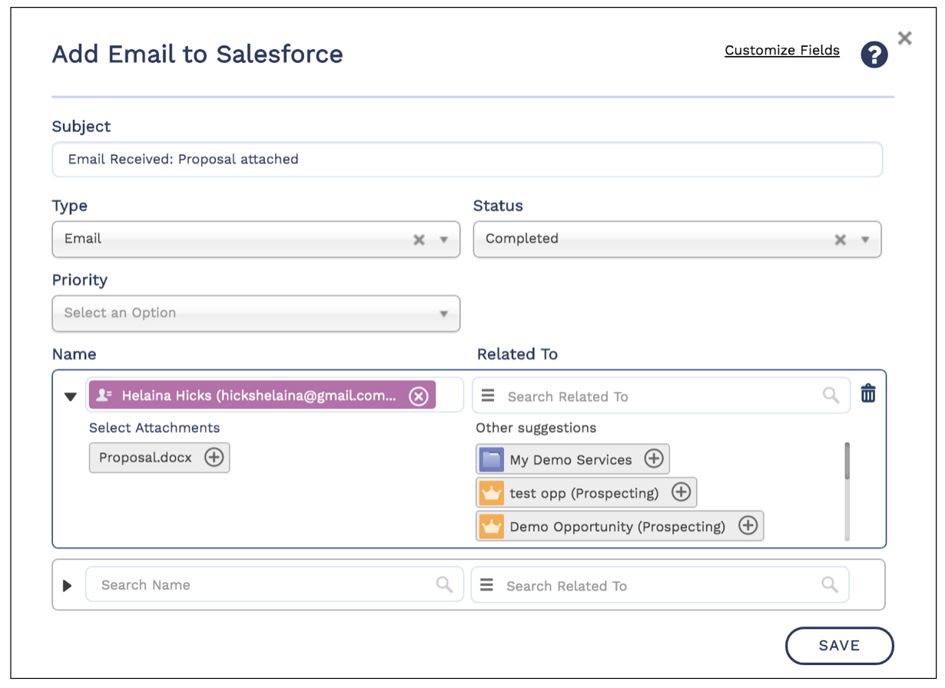Open the Type dropdown arrow

pyautogui.click(x=443, y=240)
